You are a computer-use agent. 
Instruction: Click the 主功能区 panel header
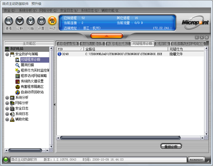[x=29, y=43]
